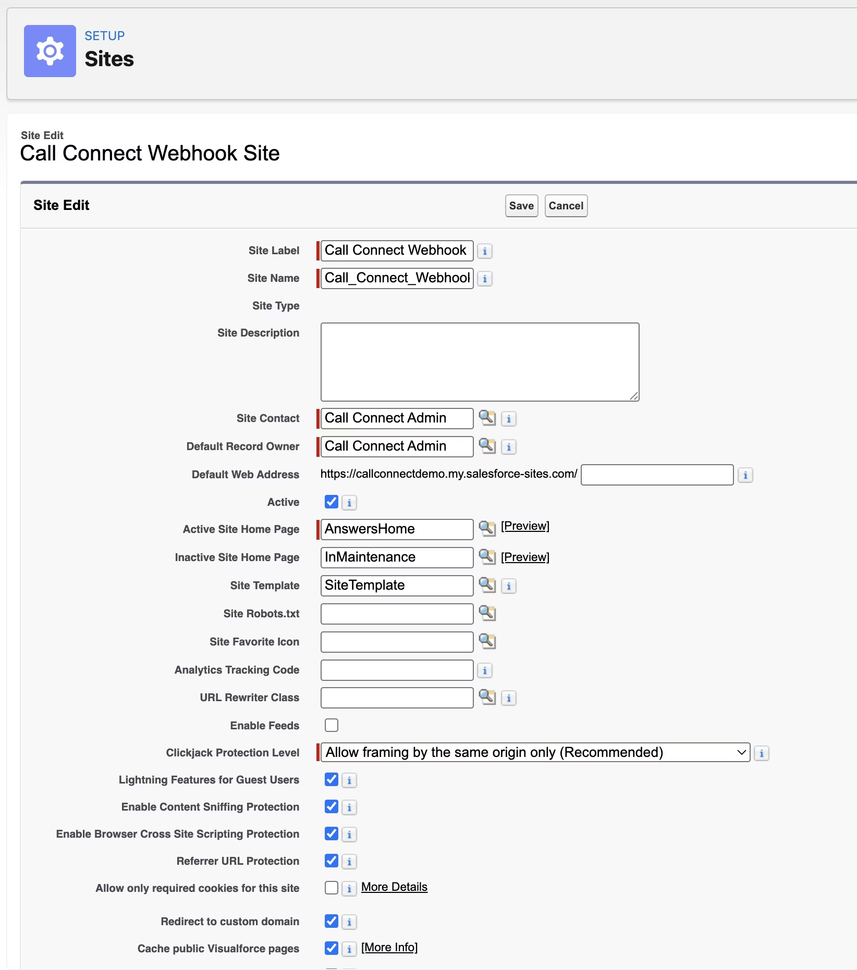Open Cross Site Scripting Protection info icon
Viewport: 857px width, 970px height.
(349, 835)
